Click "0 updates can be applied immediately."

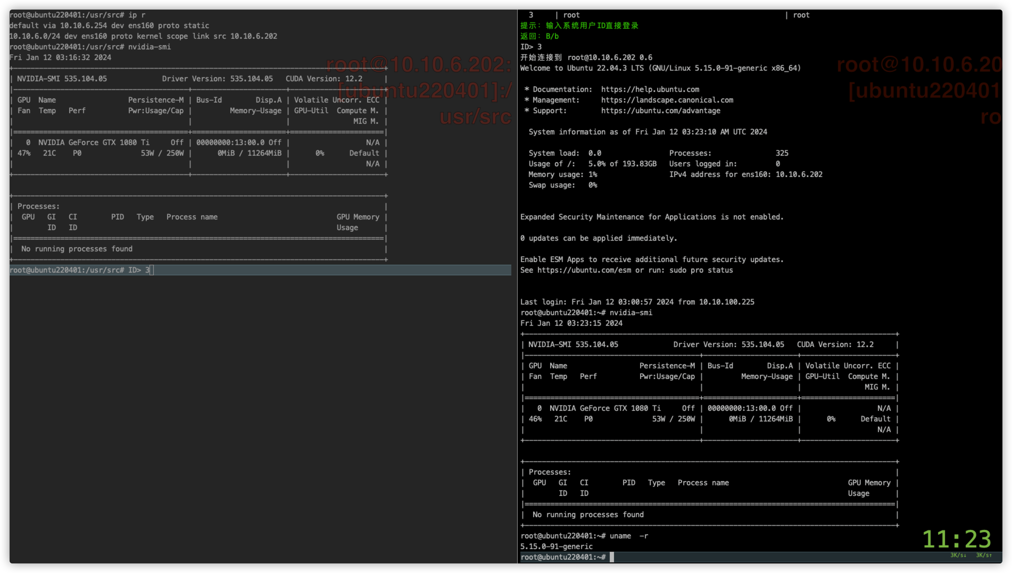tap(598, 238)
